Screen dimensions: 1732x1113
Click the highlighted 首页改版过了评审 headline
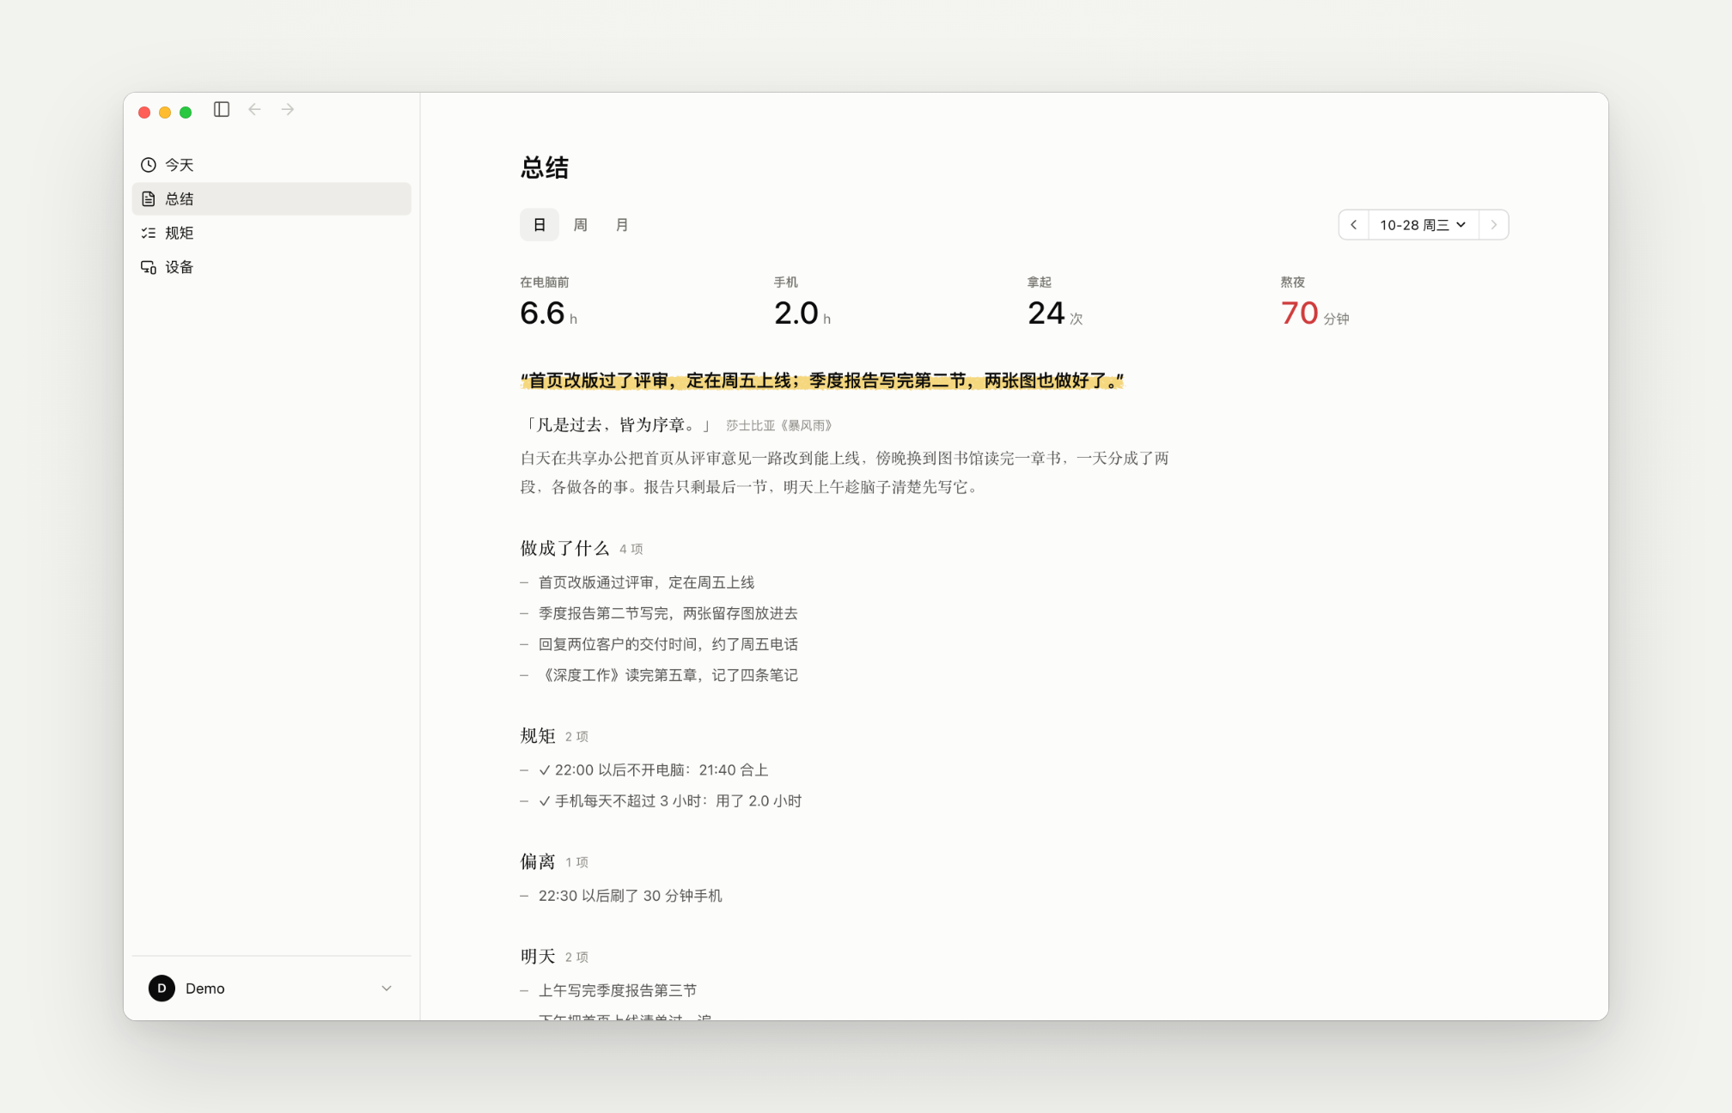pos(822,380)
